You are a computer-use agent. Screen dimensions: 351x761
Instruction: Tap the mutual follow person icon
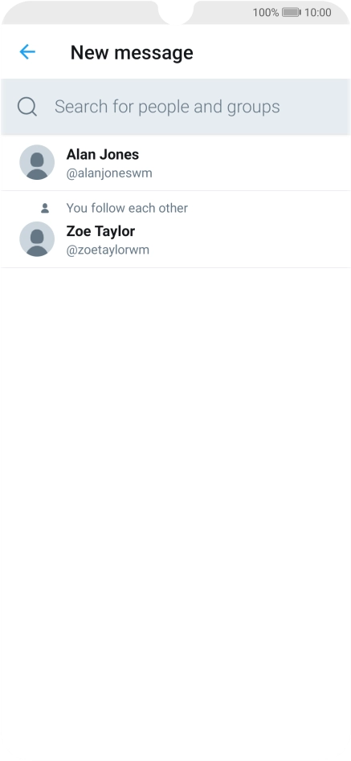click(x=45, y=208)
